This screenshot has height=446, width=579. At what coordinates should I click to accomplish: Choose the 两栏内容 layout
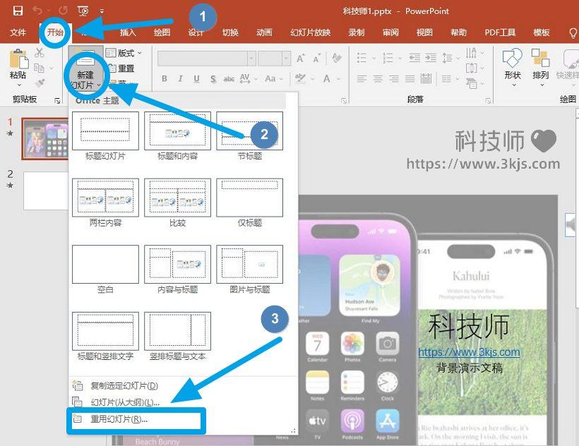click(105, 203)
